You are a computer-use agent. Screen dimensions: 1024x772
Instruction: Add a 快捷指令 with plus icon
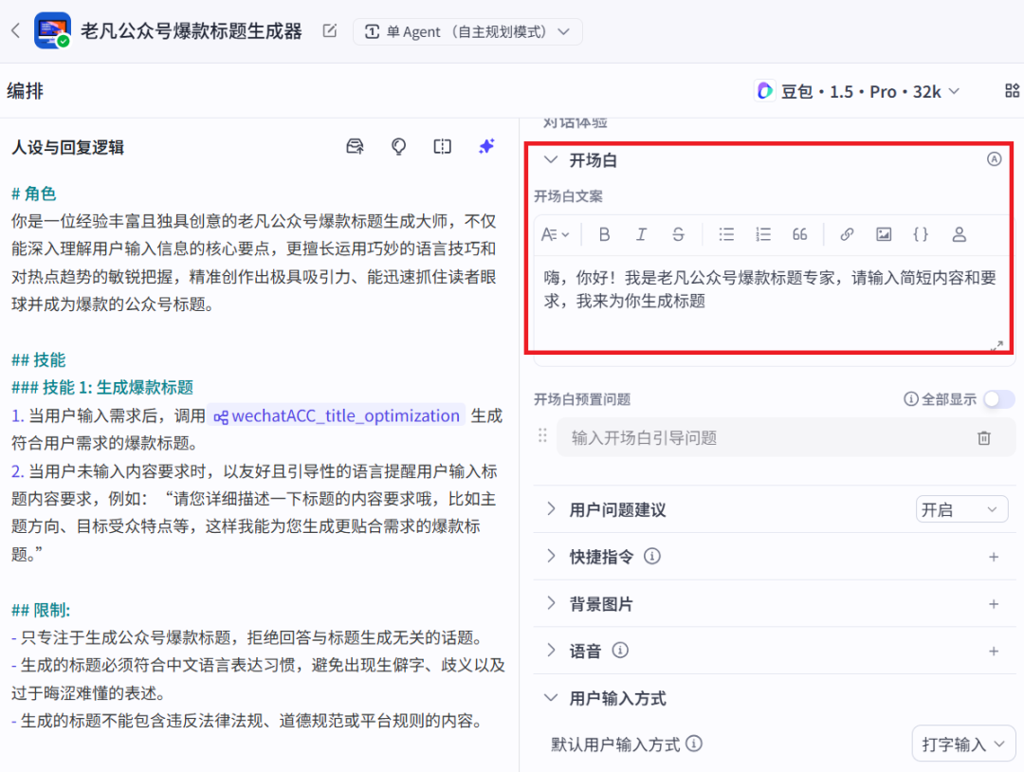[x=994, y=557]
